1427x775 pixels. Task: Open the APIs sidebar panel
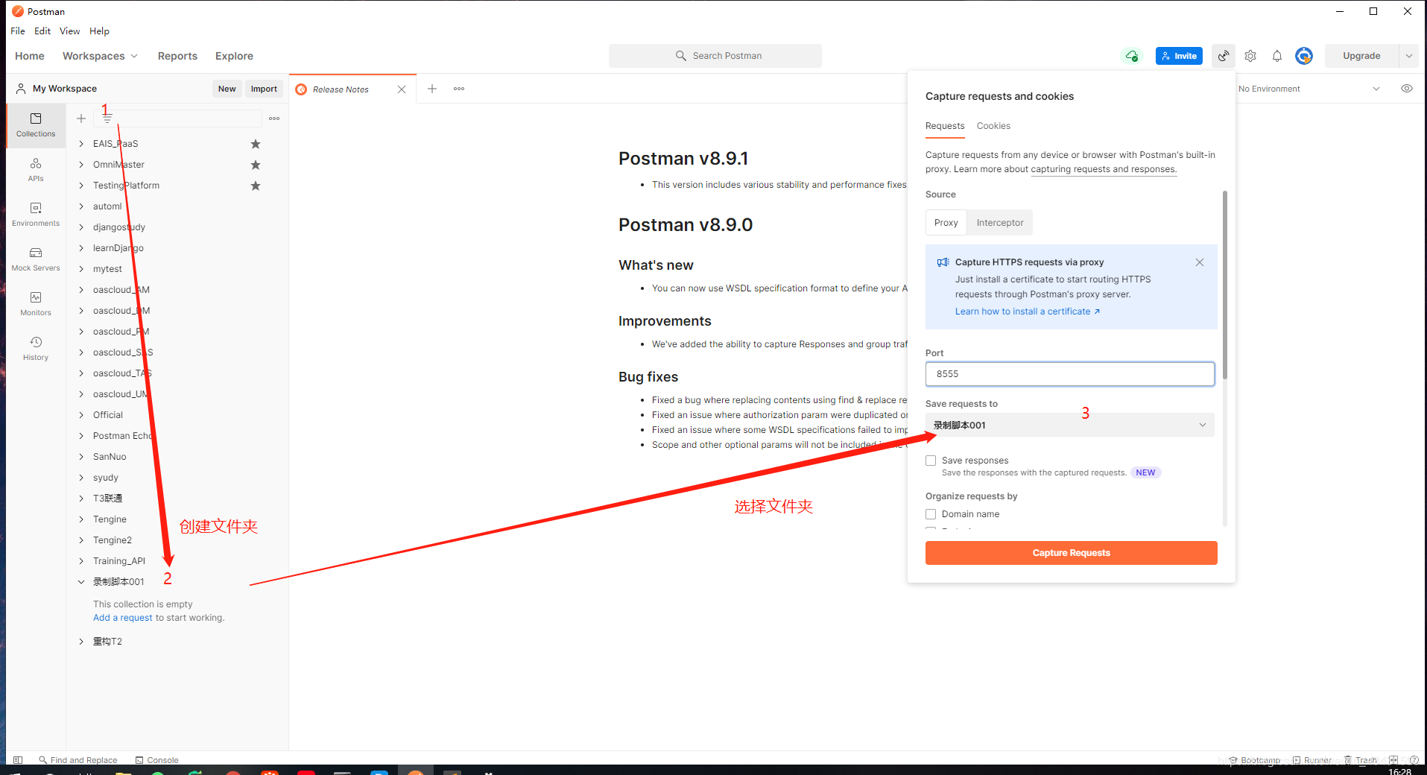(36, 170)
